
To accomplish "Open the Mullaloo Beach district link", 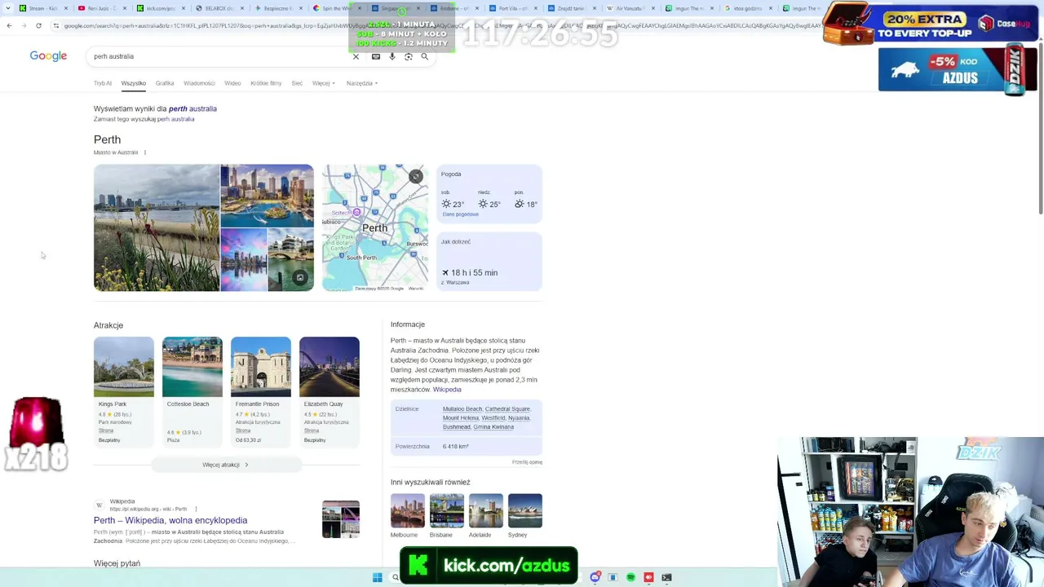I will point(462,408).
